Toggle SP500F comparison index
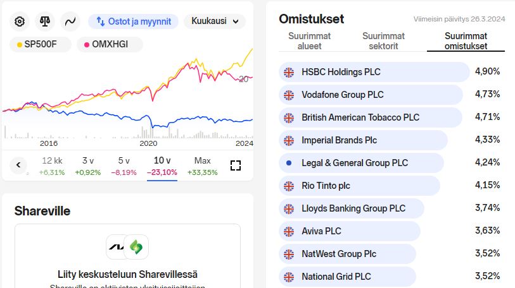The width and height of the screenshot is (515, 288). pos(41,44)
